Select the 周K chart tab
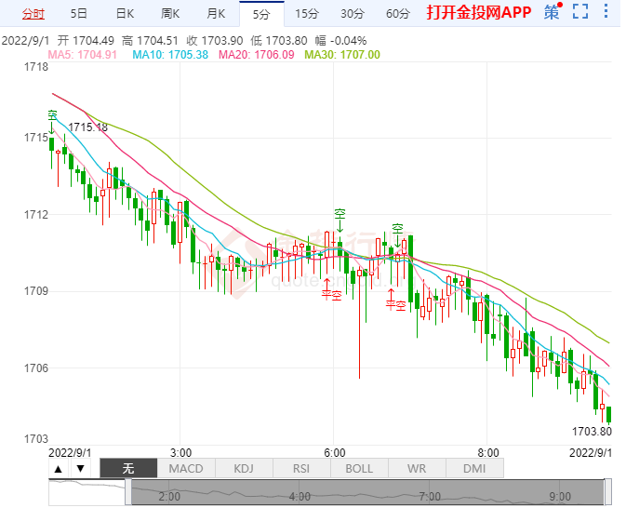Screen dimensions: 626x508 (x=170, y=14)
